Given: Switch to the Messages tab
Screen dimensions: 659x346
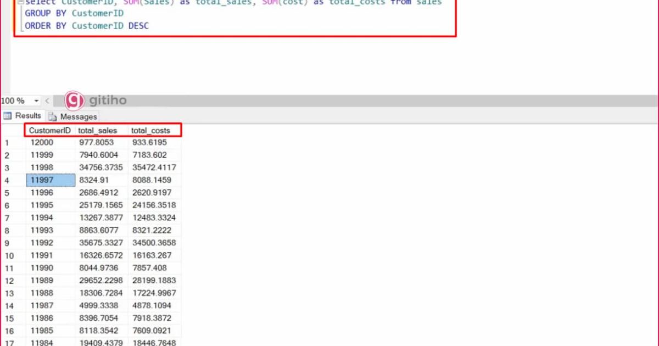Looking at the screenshot, I should click(x=72, y=116).
